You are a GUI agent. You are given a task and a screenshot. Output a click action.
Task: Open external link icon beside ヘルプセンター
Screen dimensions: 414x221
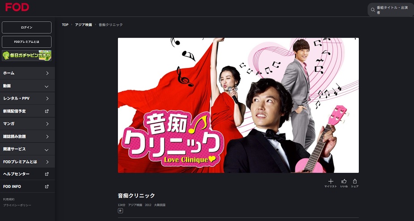pyautogui.click(x=47, y=174)
